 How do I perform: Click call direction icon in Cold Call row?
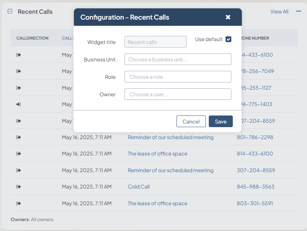tap(19, 187)
